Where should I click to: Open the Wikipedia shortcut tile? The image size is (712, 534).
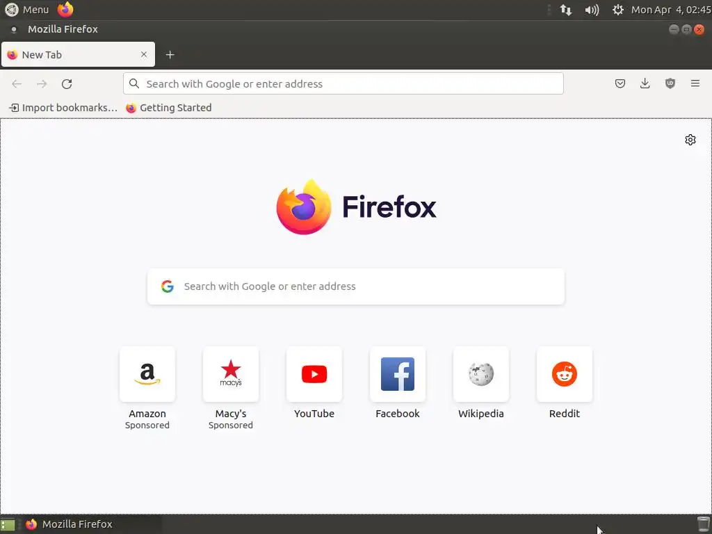(x=481, y=374)
